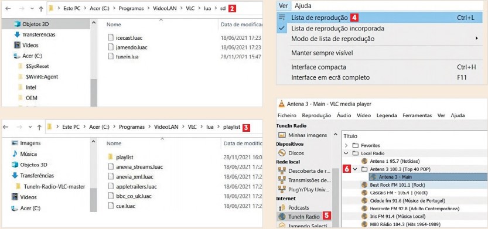The height and width of the screenshot is (229, 488).
Task: Open recent locations chevron in playlist folder window
Action: click(30, 127)
